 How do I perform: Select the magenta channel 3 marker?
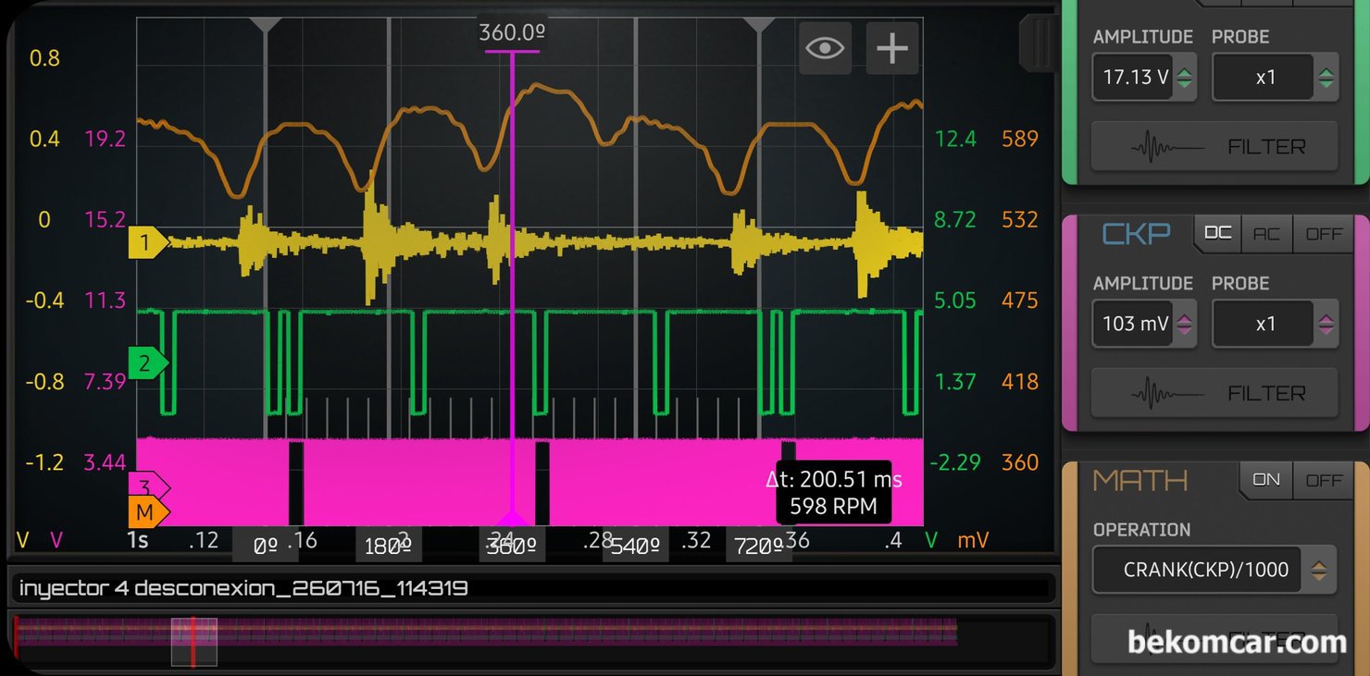(x=148, y=485)
